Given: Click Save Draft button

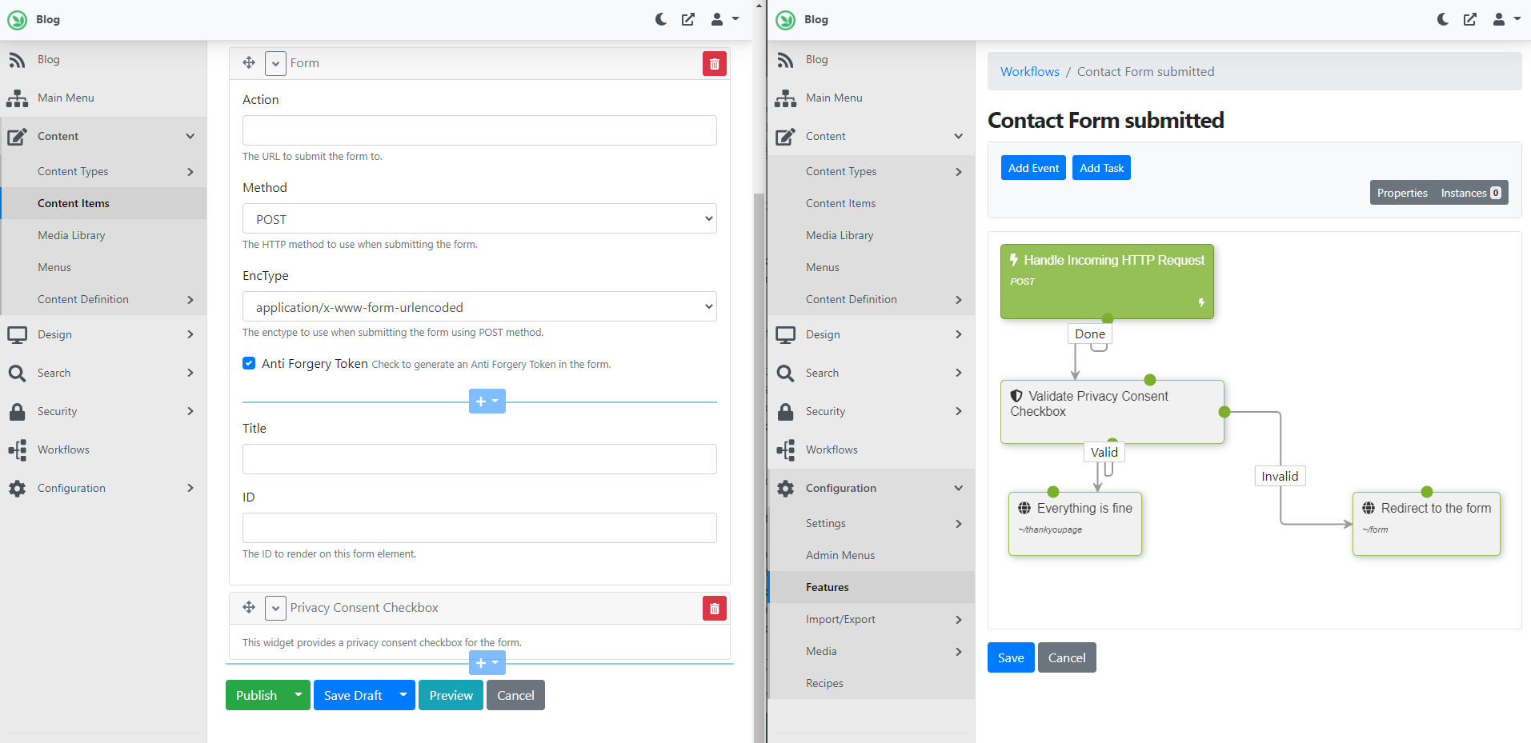Looking at the screenshot, I should 353,695.
